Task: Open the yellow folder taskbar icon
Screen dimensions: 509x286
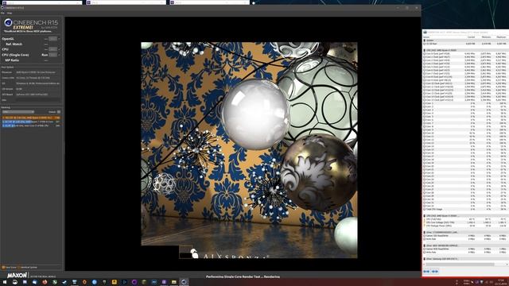Action: (174, 282)
